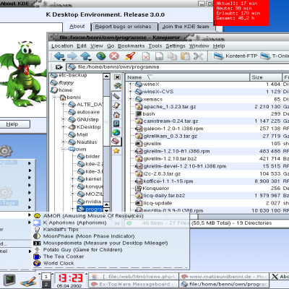Expand the Nautilus folder in tree
The width and height of the screenshot is (289, 289).
pos(64,142)
